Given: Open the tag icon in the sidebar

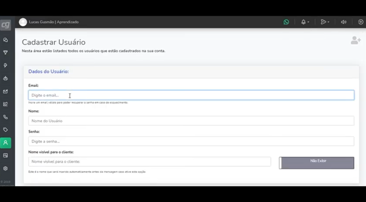Looking at the screenshot, I should [5, 130].
